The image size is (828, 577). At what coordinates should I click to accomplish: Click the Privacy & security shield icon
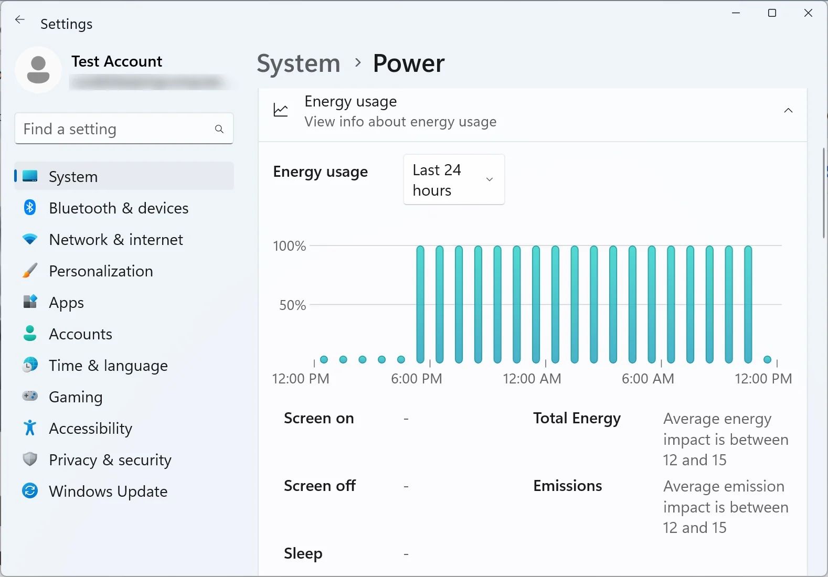(x=30, y=460)
